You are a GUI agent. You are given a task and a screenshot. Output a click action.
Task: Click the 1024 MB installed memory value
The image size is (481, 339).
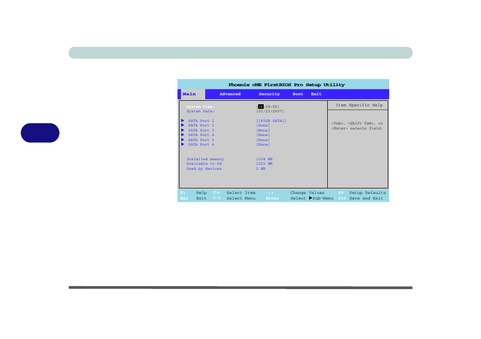point(264,159)
